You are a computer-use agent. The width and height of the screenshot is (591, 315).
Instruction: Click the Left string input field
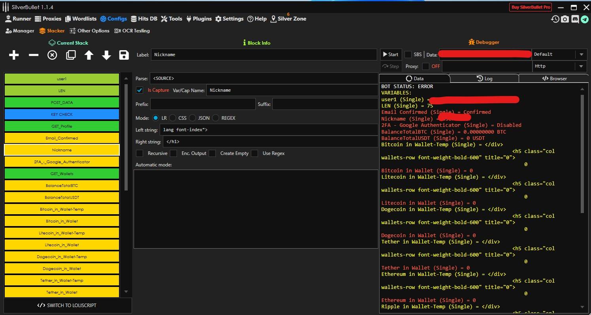pos(269,130)
